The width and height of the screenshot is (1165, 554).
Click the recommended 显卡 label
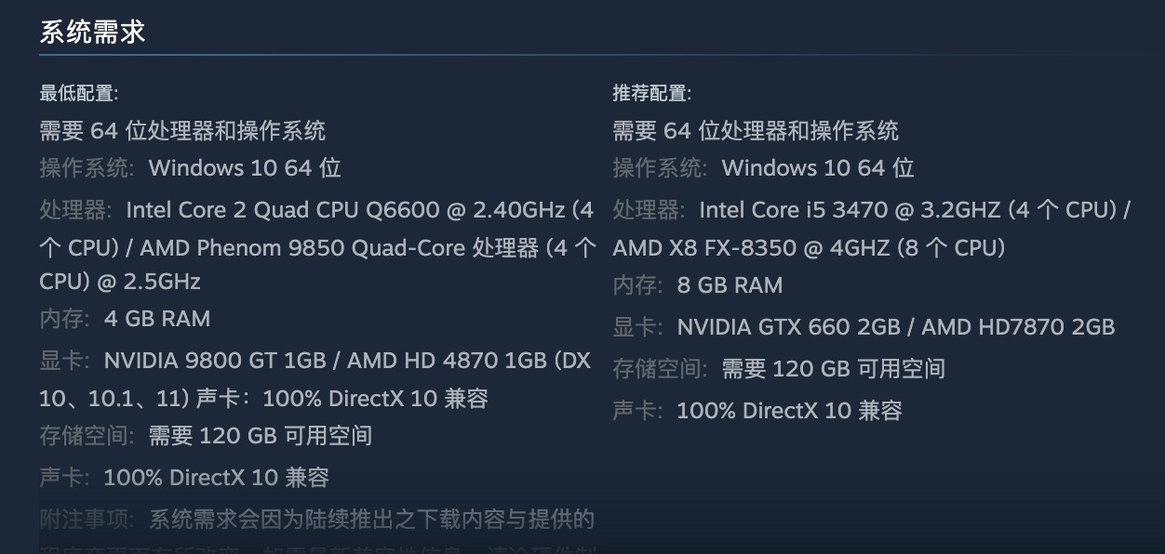coord(636,327)
